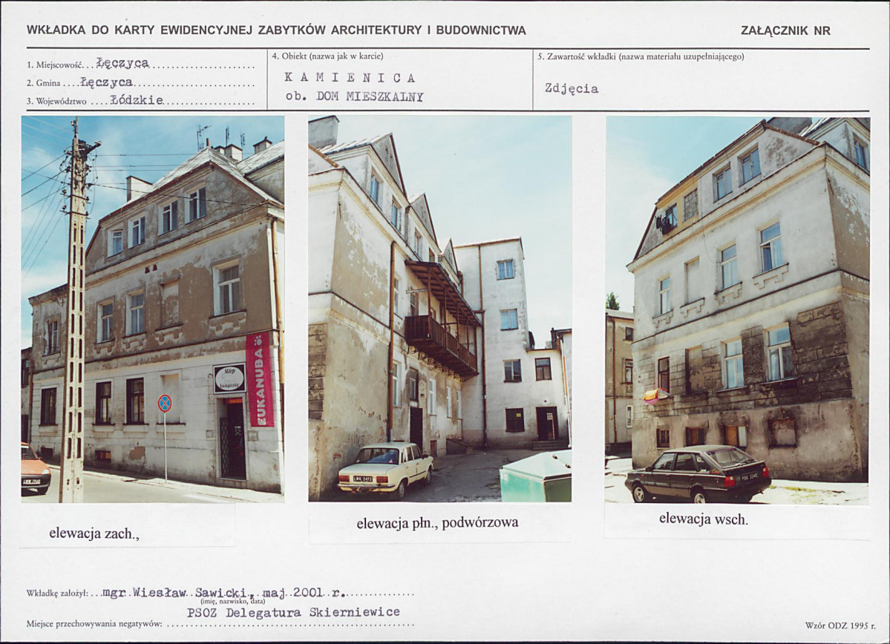Viewport: 890px width, 644px height.
Task: Click the 'Zdjęcia' content field
Action: (572, 88)
